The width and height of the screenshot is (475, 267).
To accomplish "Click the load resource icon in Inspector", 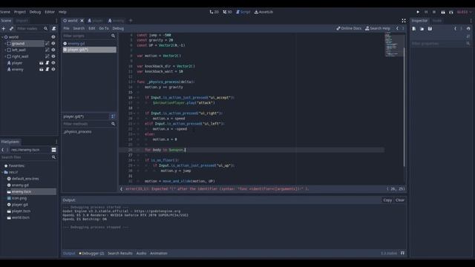I will [x=422, y=28].
